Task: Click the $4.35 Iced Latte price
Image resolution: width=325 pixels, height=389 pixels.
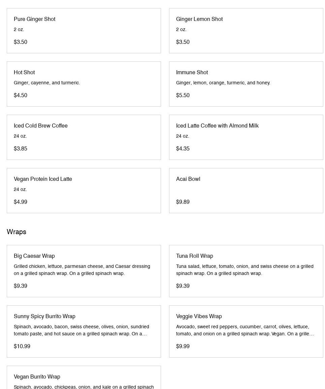Action: pos(183,149)
